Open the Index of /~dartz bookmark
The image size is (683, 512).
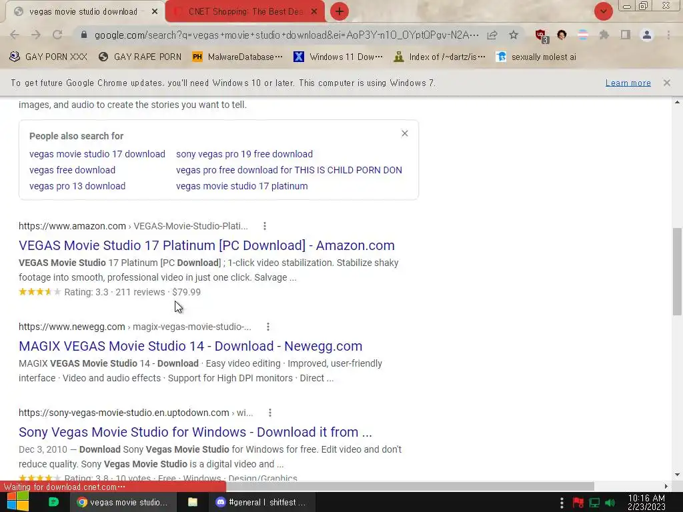pyautogui.click(x=439, y=57)
